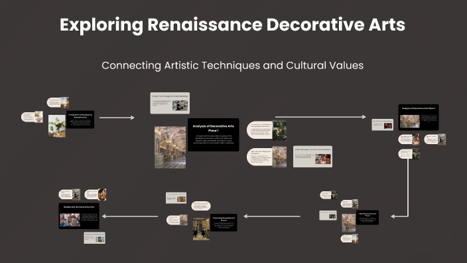This screenshot has width=467, height=263.
Task: Select the title Exploring Renaissance Decorative Arts
Action: pos(232,25)
